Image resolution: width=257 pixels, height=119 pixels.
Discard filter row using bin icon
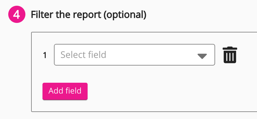pyautogui.click(x=230, y=55)
